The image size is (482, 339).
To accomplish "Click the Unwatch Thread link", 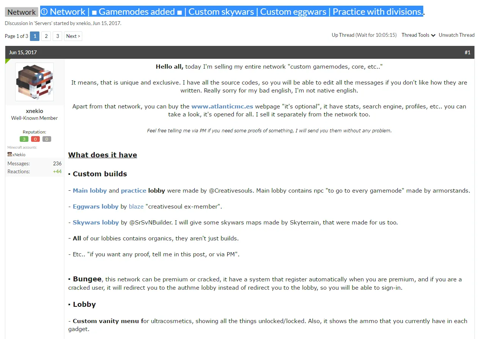I will point(457,35).
